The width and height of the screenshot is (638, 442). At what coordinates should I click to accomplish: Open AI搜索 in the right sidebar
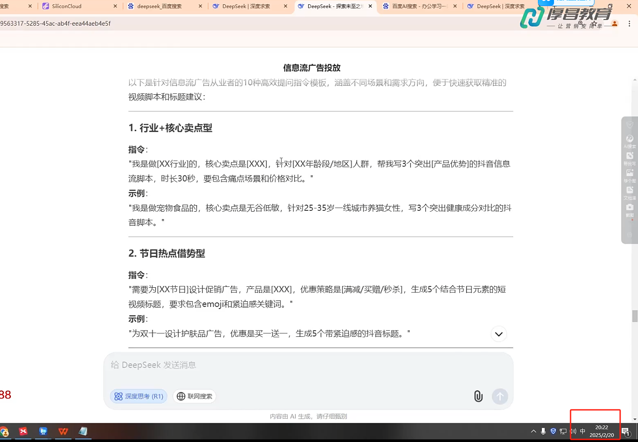629,140
